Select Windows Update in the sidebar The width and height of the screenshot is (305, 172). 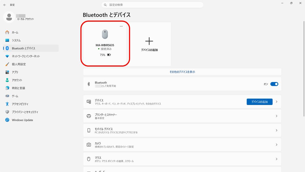point(31,120)
